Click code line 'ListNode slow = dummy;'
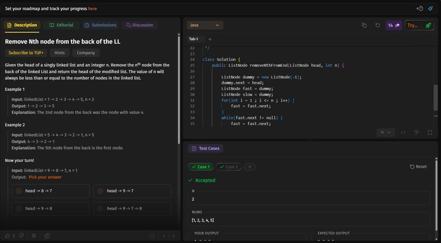The image size is (441, 243). coord(247,95)
